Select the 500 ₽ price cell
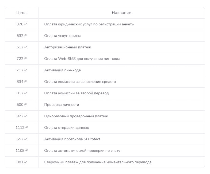Viewport: 210px width, 174px height. tap(21, 105)
